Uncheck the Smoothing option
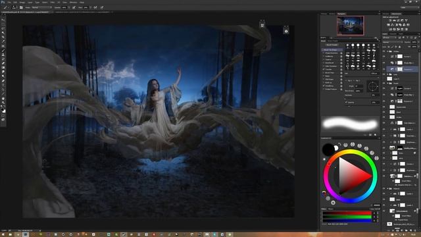This screenshot has width=421, height=237. pyautogui.click(x=323, y=86)
